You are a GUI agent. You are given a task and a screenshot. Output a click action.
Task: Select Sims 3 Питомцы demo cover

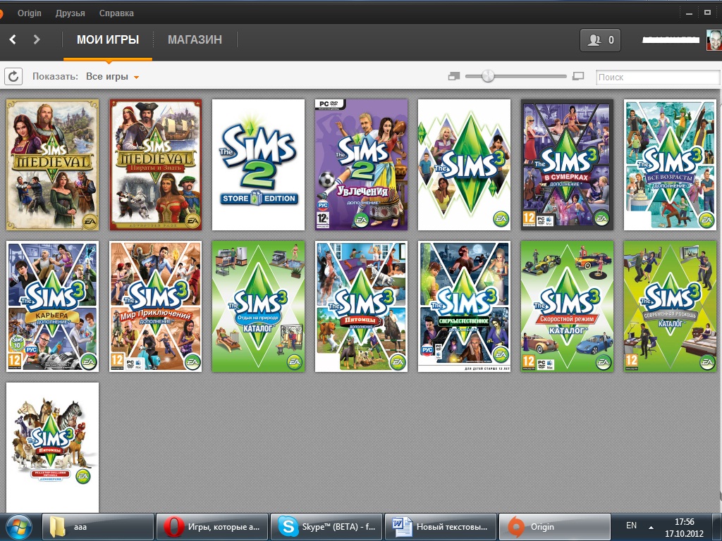(52, 447)
